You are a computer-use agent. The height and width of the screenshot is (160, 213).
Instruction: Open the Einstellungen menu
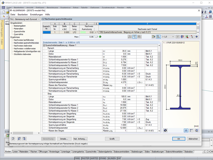[36, 14]
